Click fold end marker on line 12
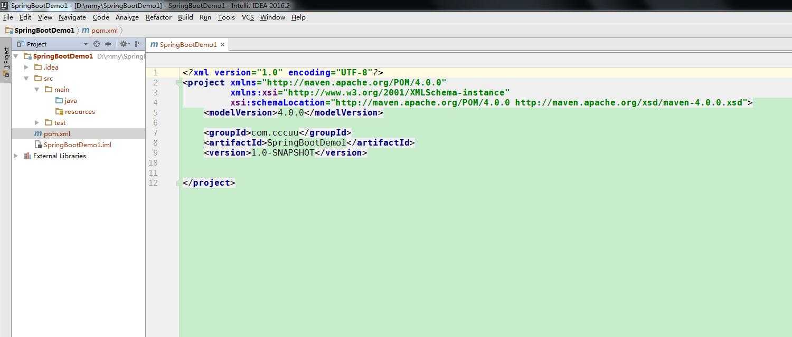The width and height of the screenshot is (792, 337). tap(179, 183)
